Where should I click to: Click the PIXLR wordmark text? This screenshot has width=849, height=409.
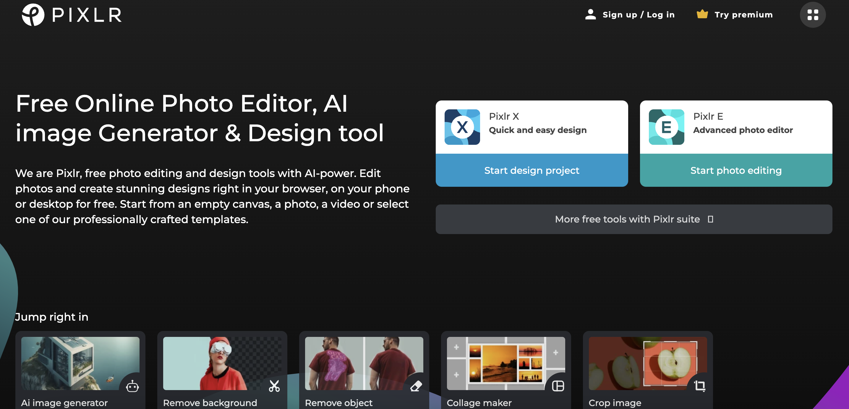pyautogui.click(x=87, y=15)
